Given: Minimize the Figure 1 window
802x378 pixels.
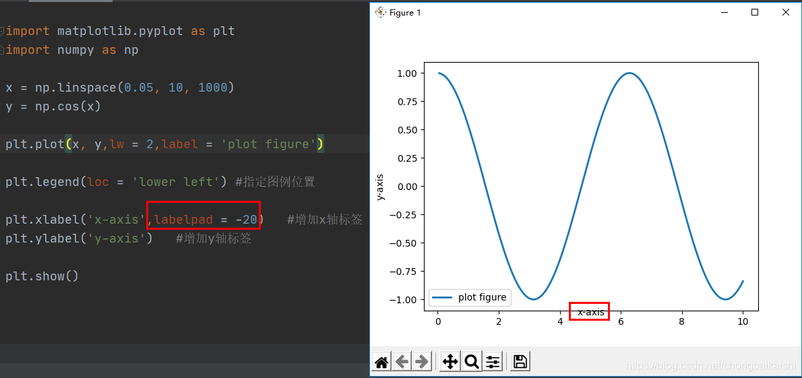Looking at the screenshot, I should pos(723,12).
